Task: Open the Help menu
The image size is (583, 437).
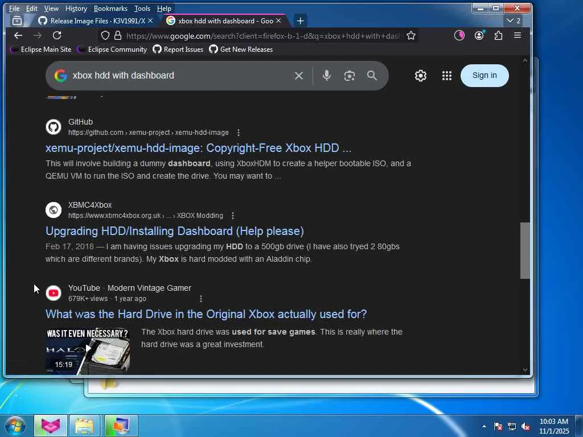Action: pyautogui.click(x=164, y=8)
